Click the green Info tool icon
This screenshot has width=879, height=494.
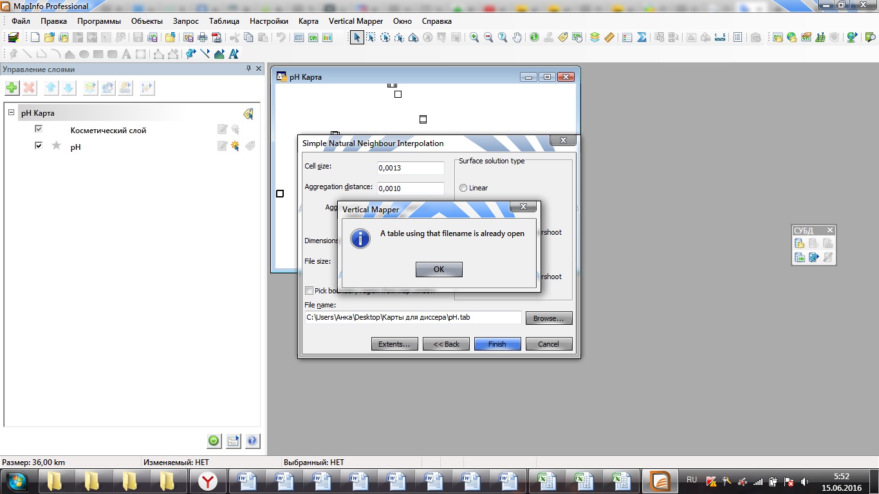point(534,37)
